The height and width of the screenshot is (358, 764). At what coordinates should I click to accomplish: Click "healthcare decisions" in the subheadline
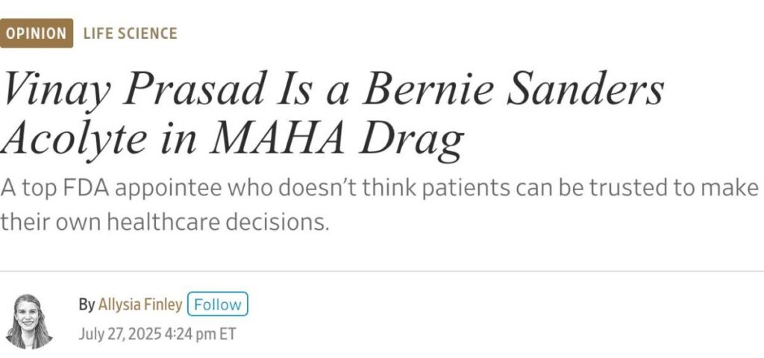[x=216, y=222]
